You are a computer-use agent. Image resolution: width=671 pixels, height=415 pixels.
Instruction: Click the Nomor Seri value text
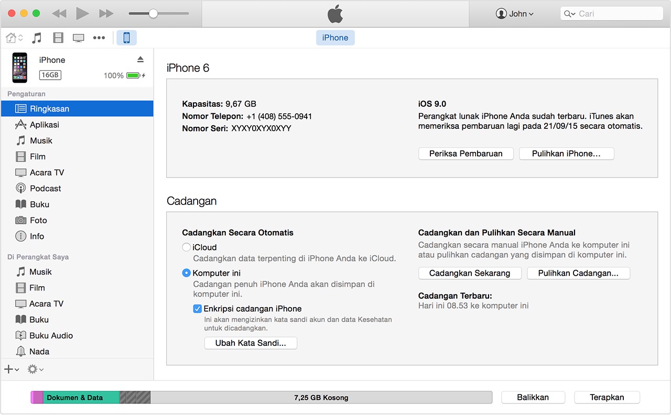coord(261,128)
